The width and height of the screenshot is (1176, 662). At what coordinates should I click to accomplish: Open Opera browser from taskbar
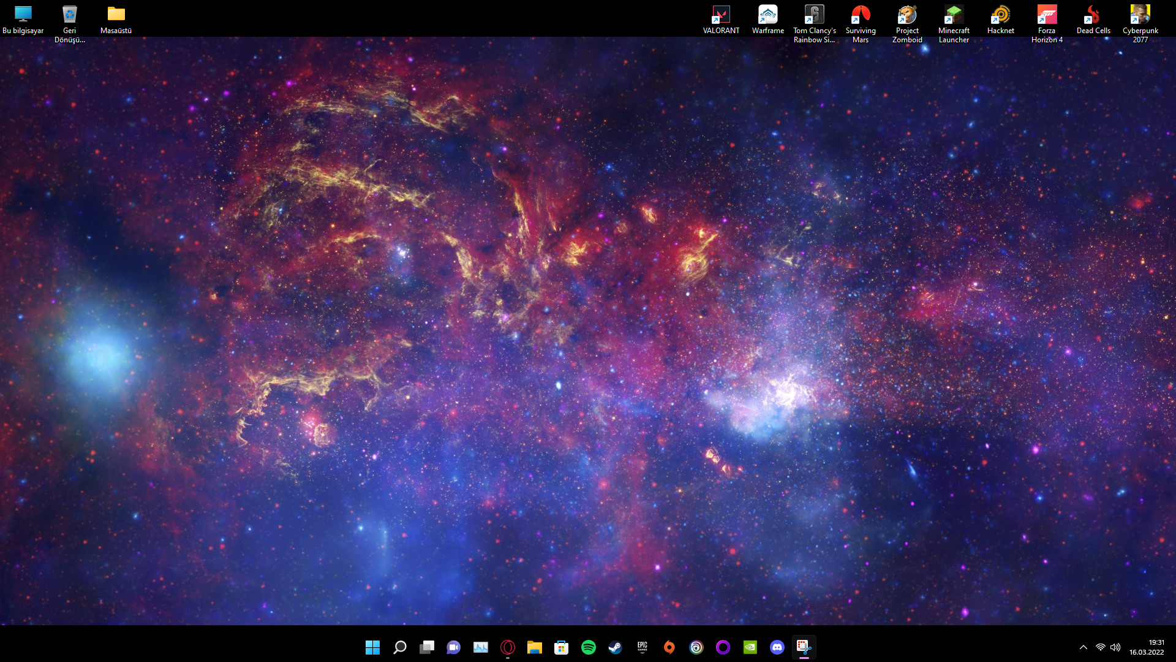[x=507, y=647]
